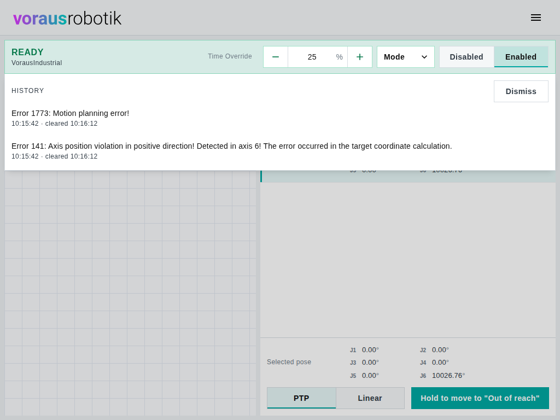
Task: Click Error 1773 motion planning message
Action: [x=71, y=113]
